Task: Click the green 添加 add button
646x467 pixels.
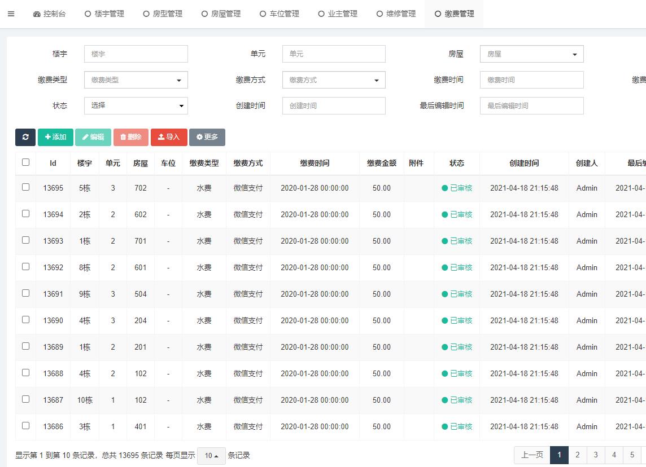Action: pyautogui.click(x=55, y=137)
